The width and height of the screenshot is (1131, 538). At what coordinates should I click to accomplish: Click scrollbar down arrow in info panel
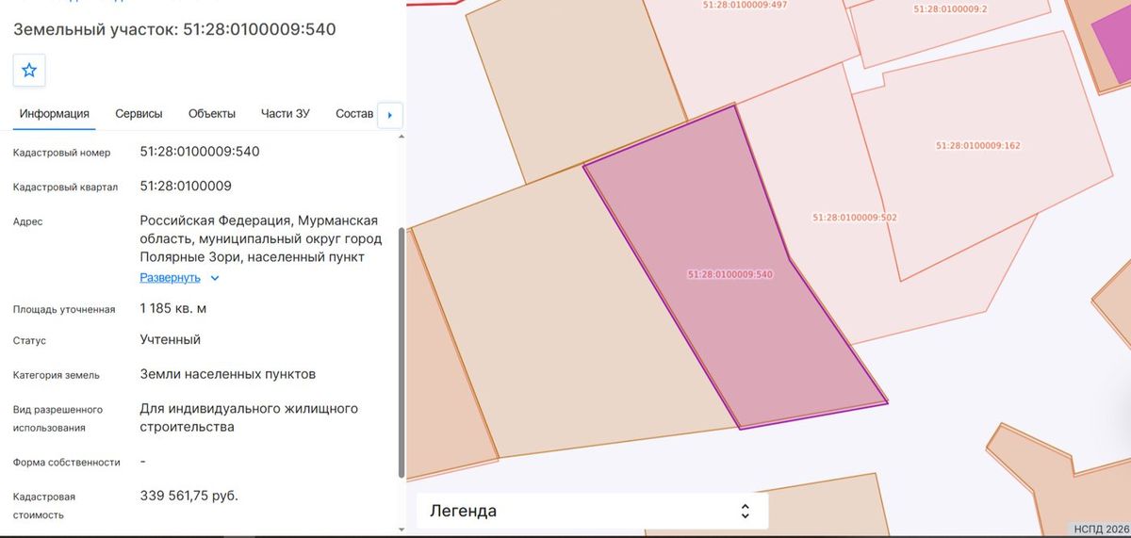pos(402,529)
